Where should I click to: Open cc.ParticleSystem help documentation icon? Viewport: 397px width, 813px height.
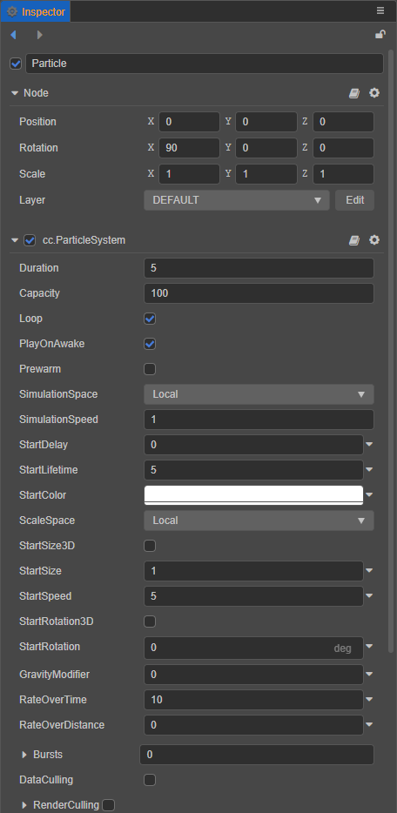[x=354, y=240]
